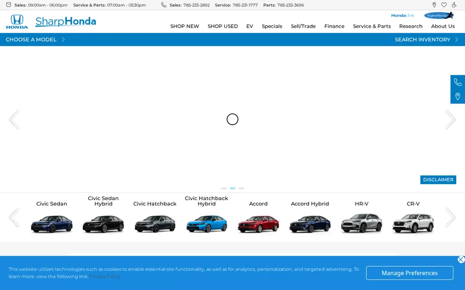Click the phone icon on the side tab
The image size is (465, 290).
458,82
